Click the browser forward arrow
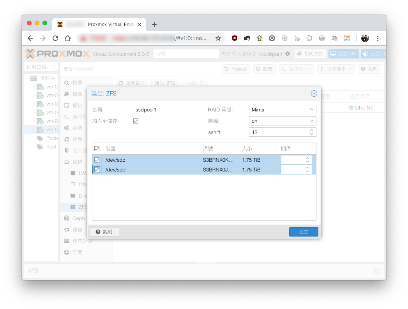 [43, 39]
